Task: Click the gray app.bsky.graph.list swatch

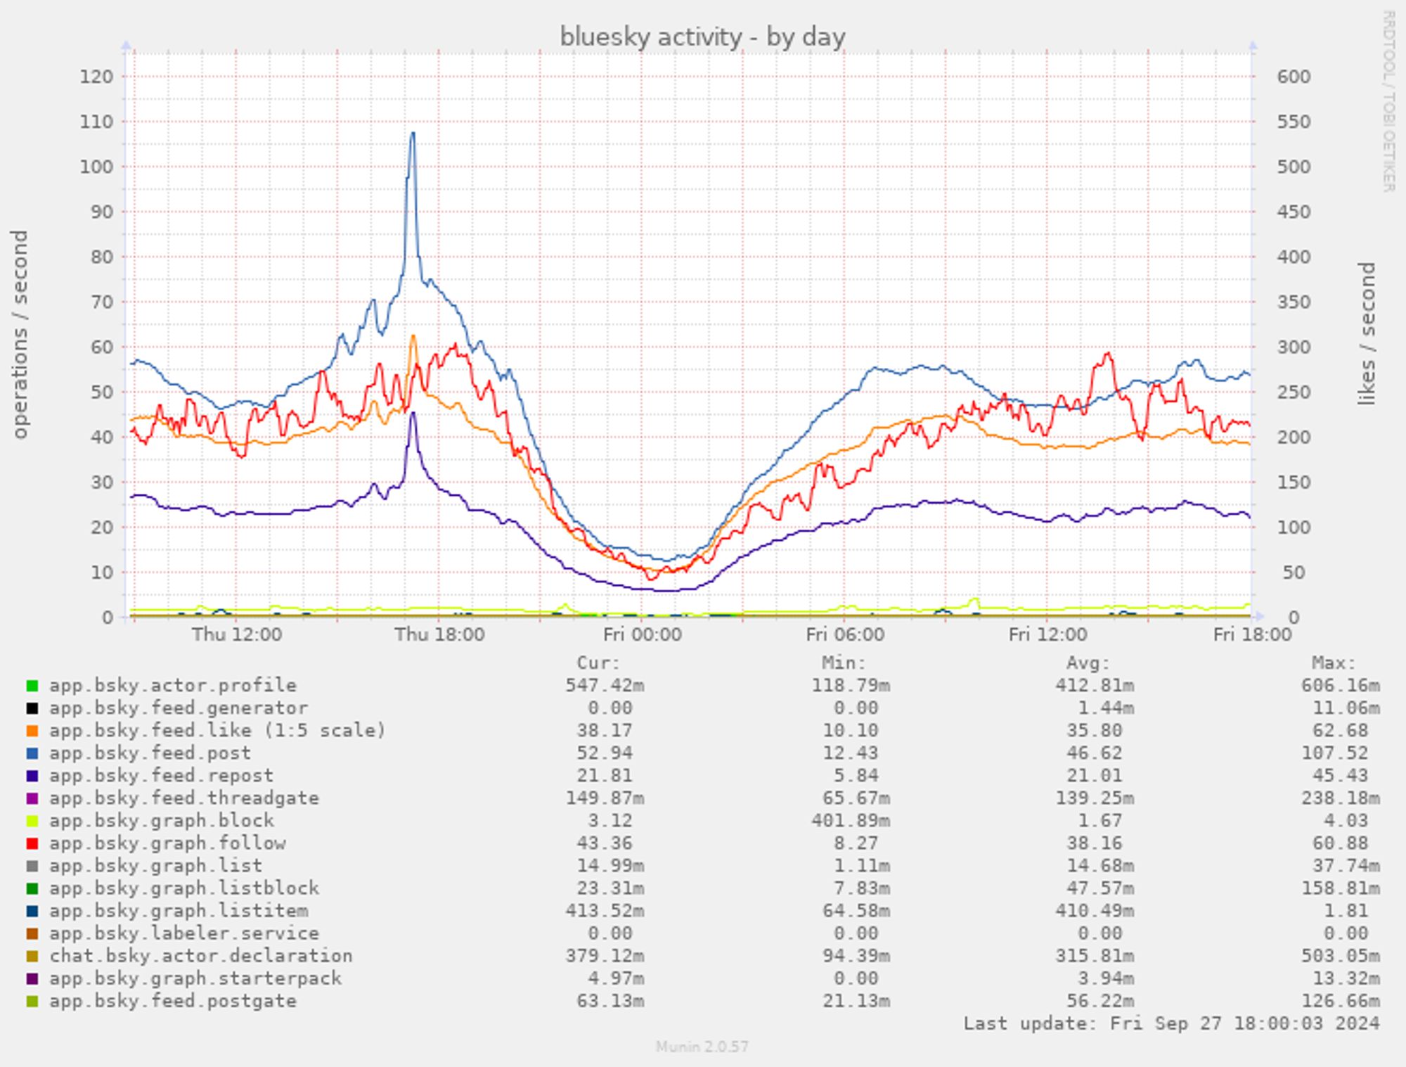Action: (32, 865)
